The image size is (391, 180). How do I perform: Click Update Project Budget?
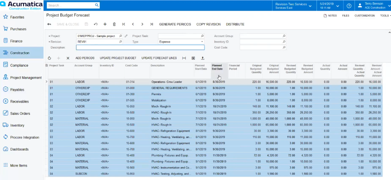[118, 58]
